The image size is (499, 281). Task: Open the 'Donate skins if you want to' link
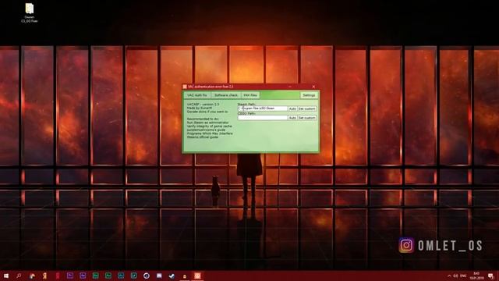(207, 112)
